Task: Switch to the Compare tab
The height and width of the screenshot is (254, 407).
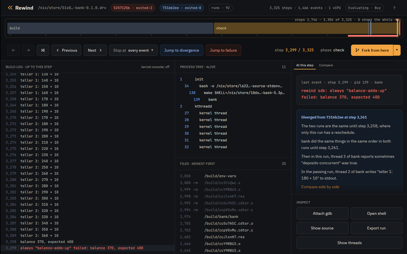Action: coord(326,65)
